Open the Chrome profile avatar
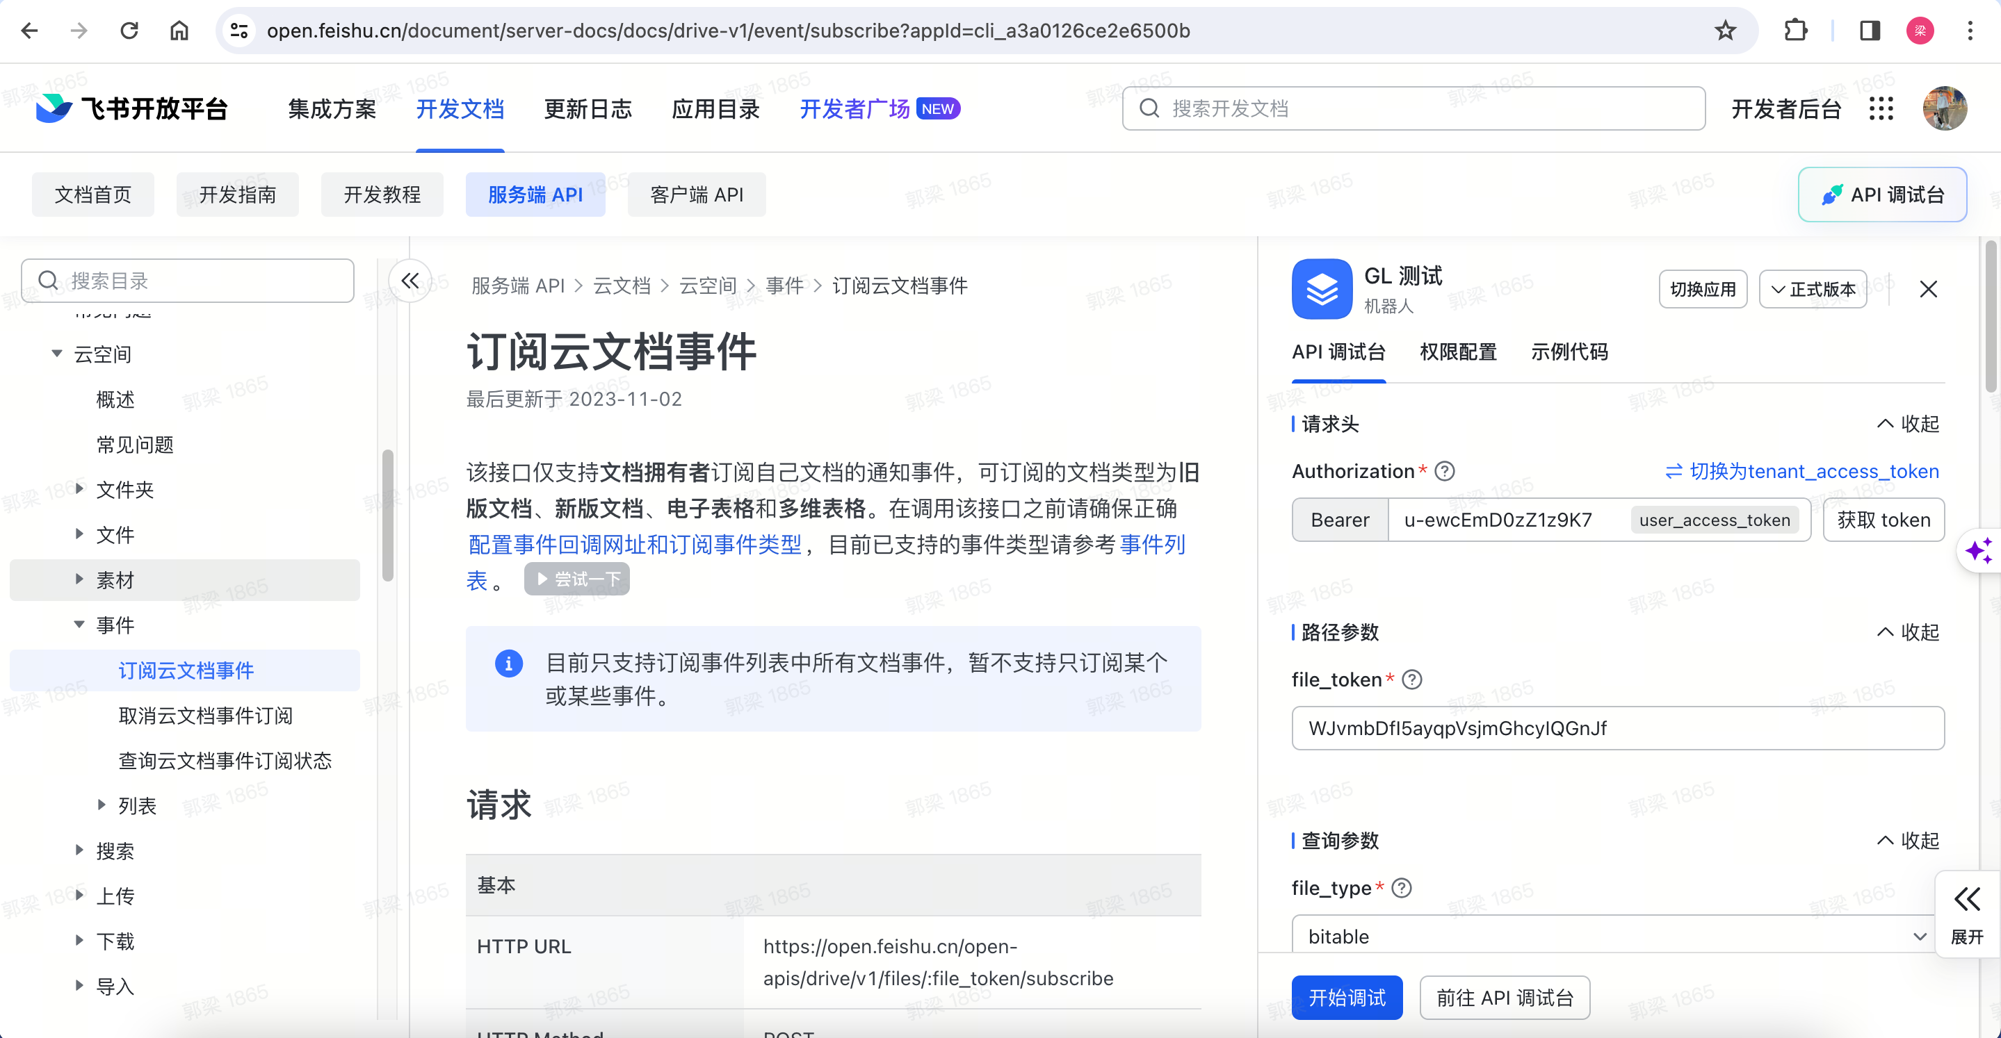This screenshot has width=2001, height=1038. pos(1920,31)
